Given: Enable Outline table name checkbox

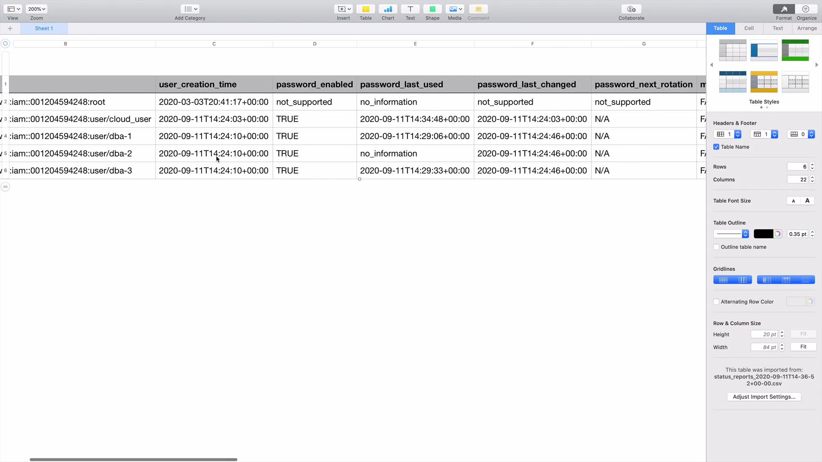Looking at the screenshot, I should point(716,247).
